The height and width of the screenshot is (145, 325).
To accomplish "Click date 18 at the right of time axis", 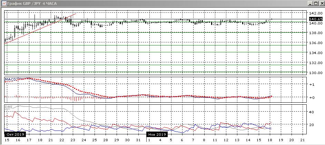I will 270,140.
